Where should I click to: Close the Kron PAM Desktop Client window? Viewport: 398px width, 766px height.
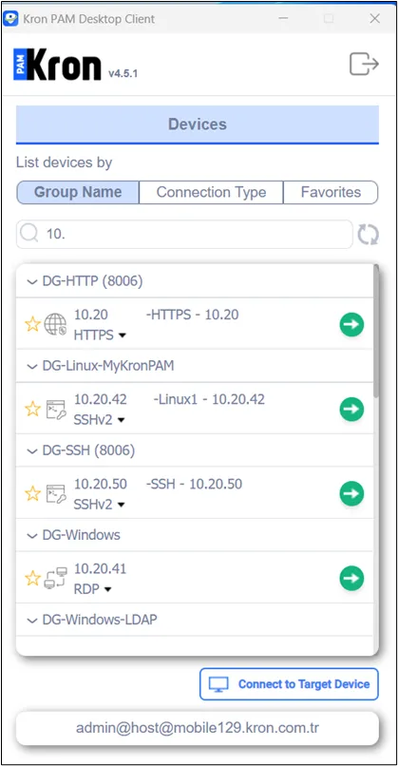tap(374, 19)
